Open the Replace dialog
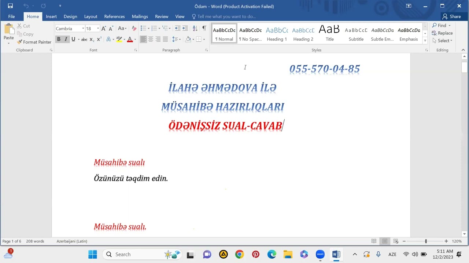 [x=442, y=33]
